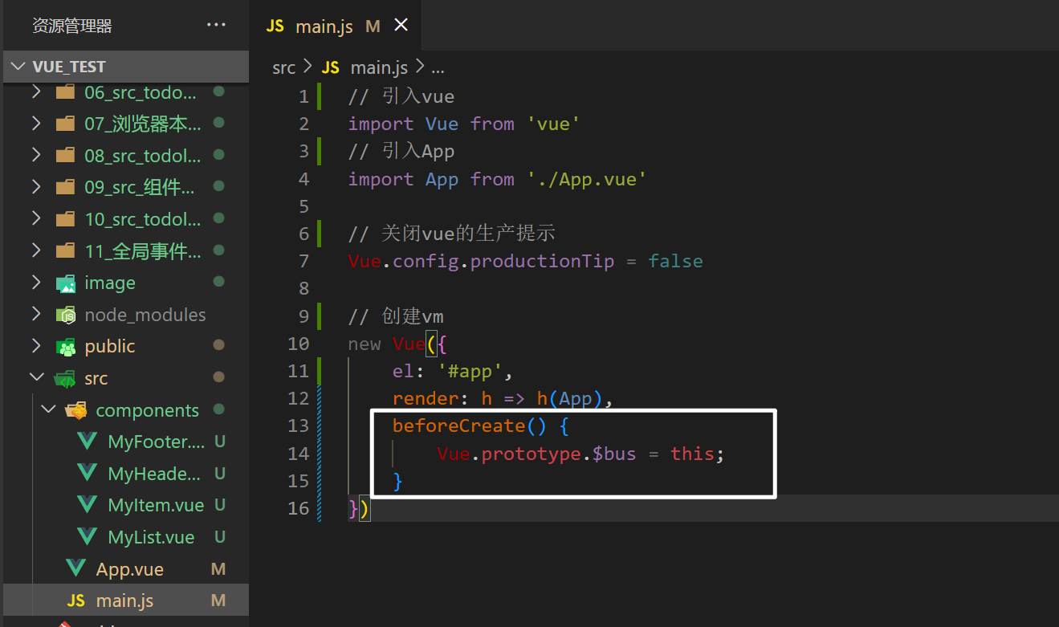Click the node_modules folder icon
This screenshot has height=627, width=1059.
tap(66, 315)
